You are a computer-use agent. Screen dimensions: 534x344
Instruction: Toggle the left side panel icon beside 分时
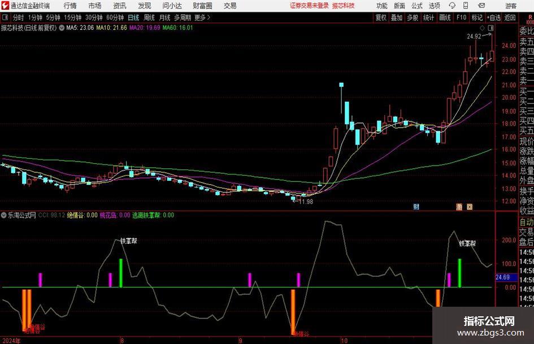click(5, 18)
